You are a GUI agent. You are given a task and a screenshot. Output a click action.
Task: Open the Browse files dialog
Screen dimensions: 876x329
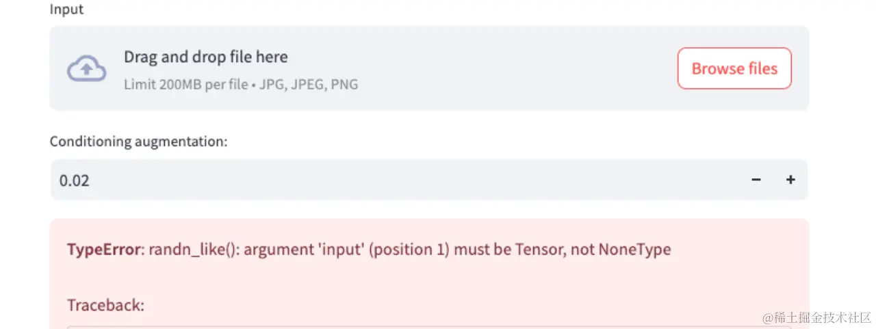pos(734,68)
